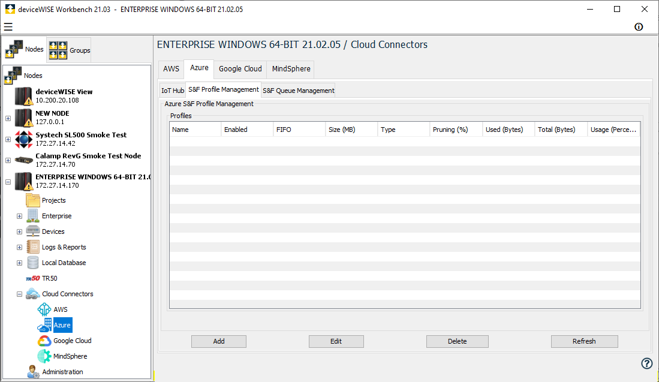The height and width of the screenshot is (382, 659).
Task: Select the NEW NODE server icon
Action: 23,118
